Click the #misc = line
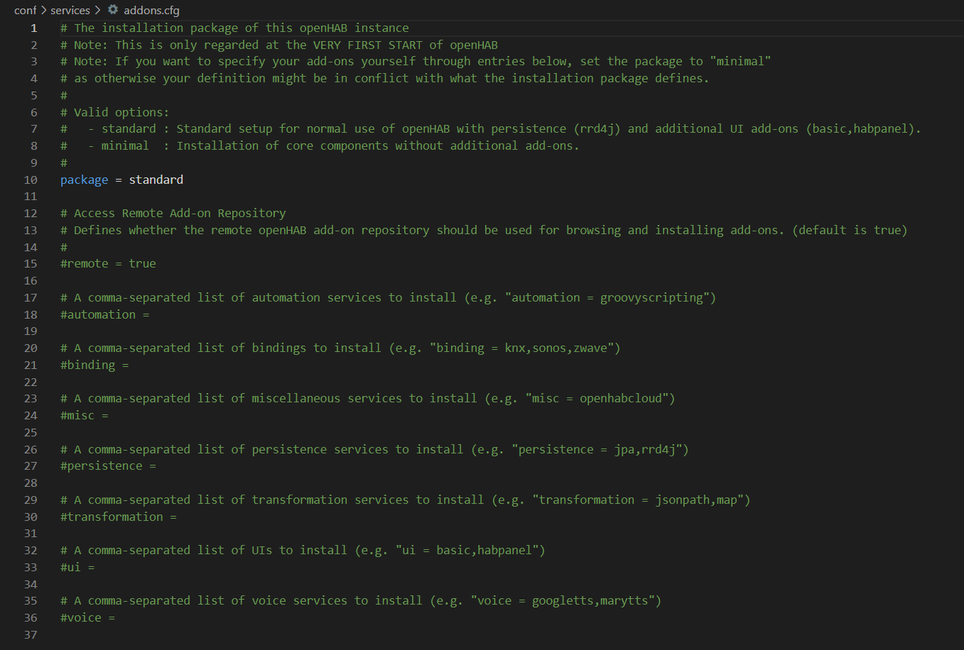Viewport: 964px width, 650px height. click(x=85, y=415)
